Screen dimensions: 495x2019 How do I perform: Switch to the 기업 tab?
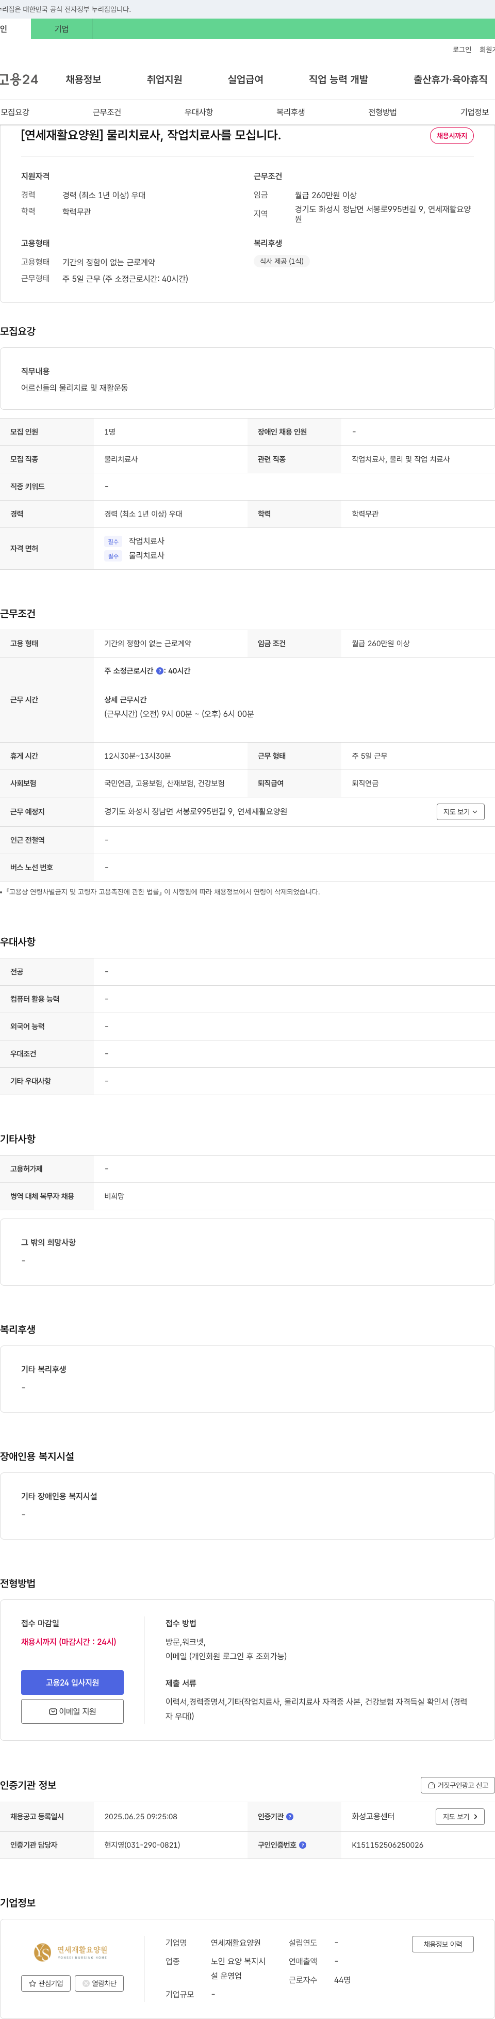(x=62, y=29)
